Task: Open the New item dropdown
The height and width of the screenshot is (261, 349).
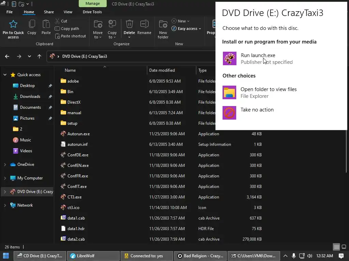Action: click(x=181, y=21)
